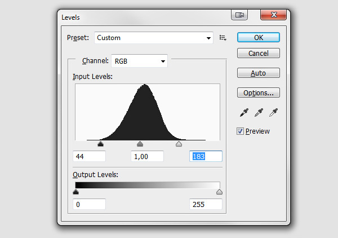Viewport: 338px width, 238px height.
Task: Click the Cancel button
Action: 259,53
